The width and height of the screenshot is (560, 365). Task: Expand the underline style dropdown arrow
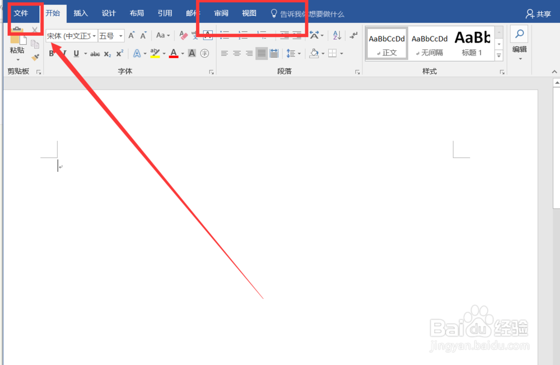(x=85, y=54)
